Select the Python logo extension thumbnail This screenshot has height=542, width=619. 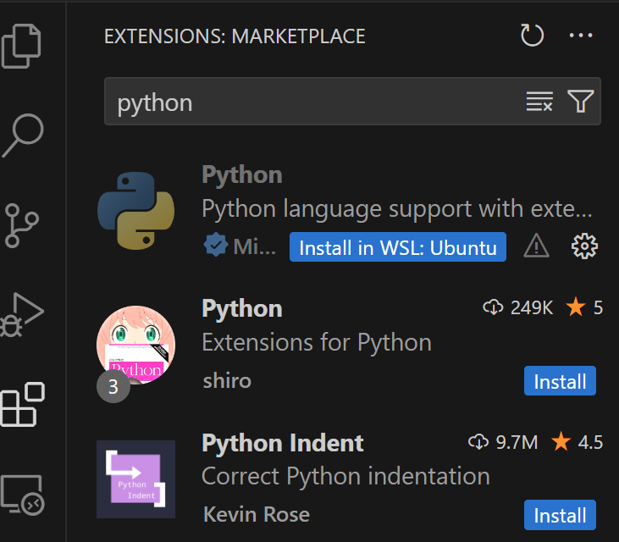pos(135,211)
